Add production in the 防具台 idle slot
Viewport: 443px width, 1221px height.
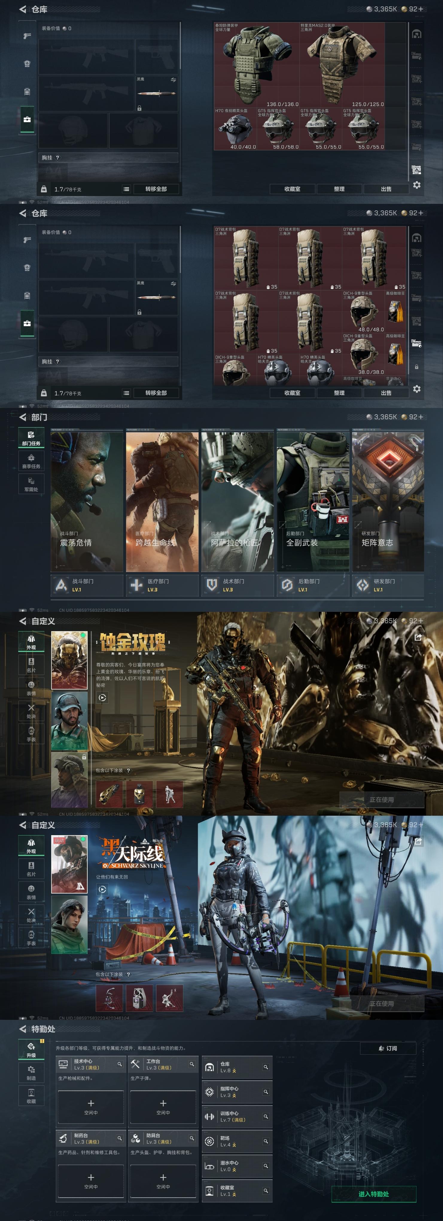(163, 1181)
